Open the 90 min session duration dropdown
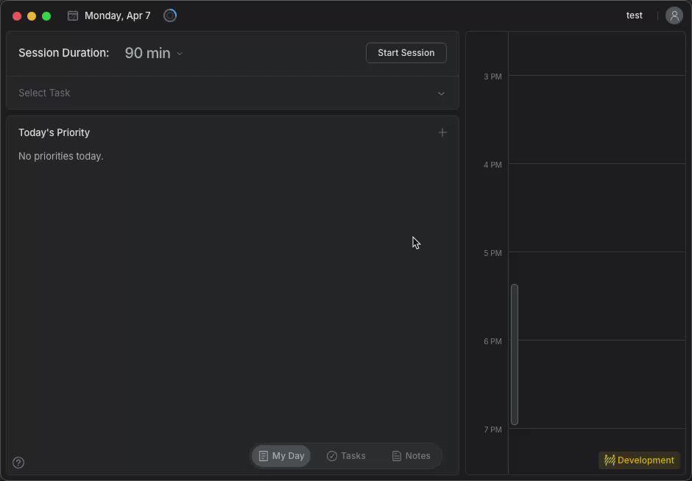The width and height of the screenshot is (692, 481). pos(154,53)
